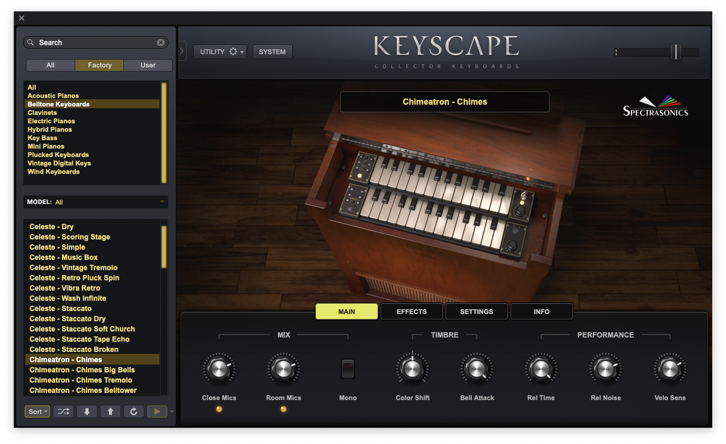726x444 pixels.
Task: Clear the search field with the X icon
Action: click(x=161, y=43)
